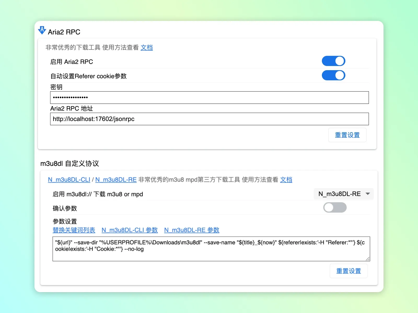Open the N_m3u8DL-RE 参数 link

[x=192, y=230]
